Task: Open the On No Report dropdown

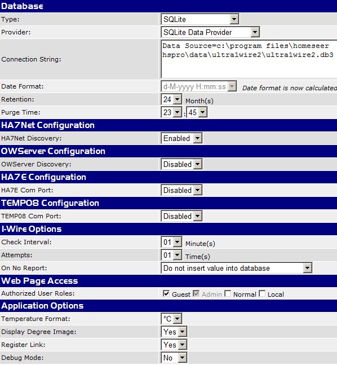Action: tap(236, 268)
